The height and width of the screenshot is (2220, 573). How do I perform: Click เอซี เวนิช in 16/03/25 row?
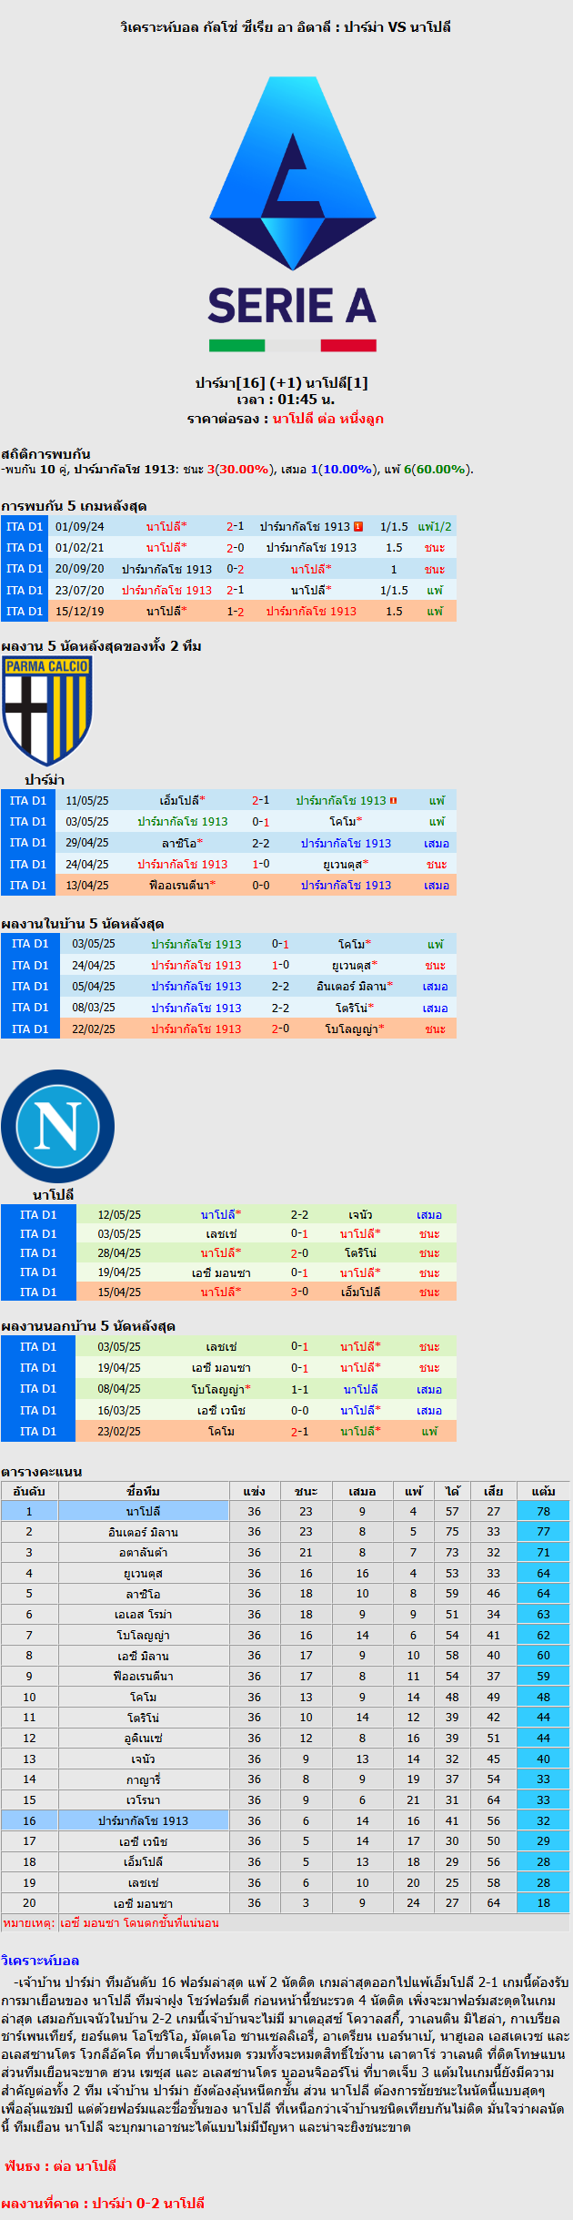(221, 1411)
